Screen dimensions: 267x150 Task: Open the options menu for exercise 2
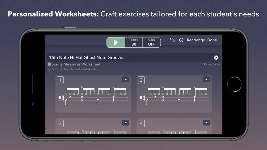click(207, 79)
